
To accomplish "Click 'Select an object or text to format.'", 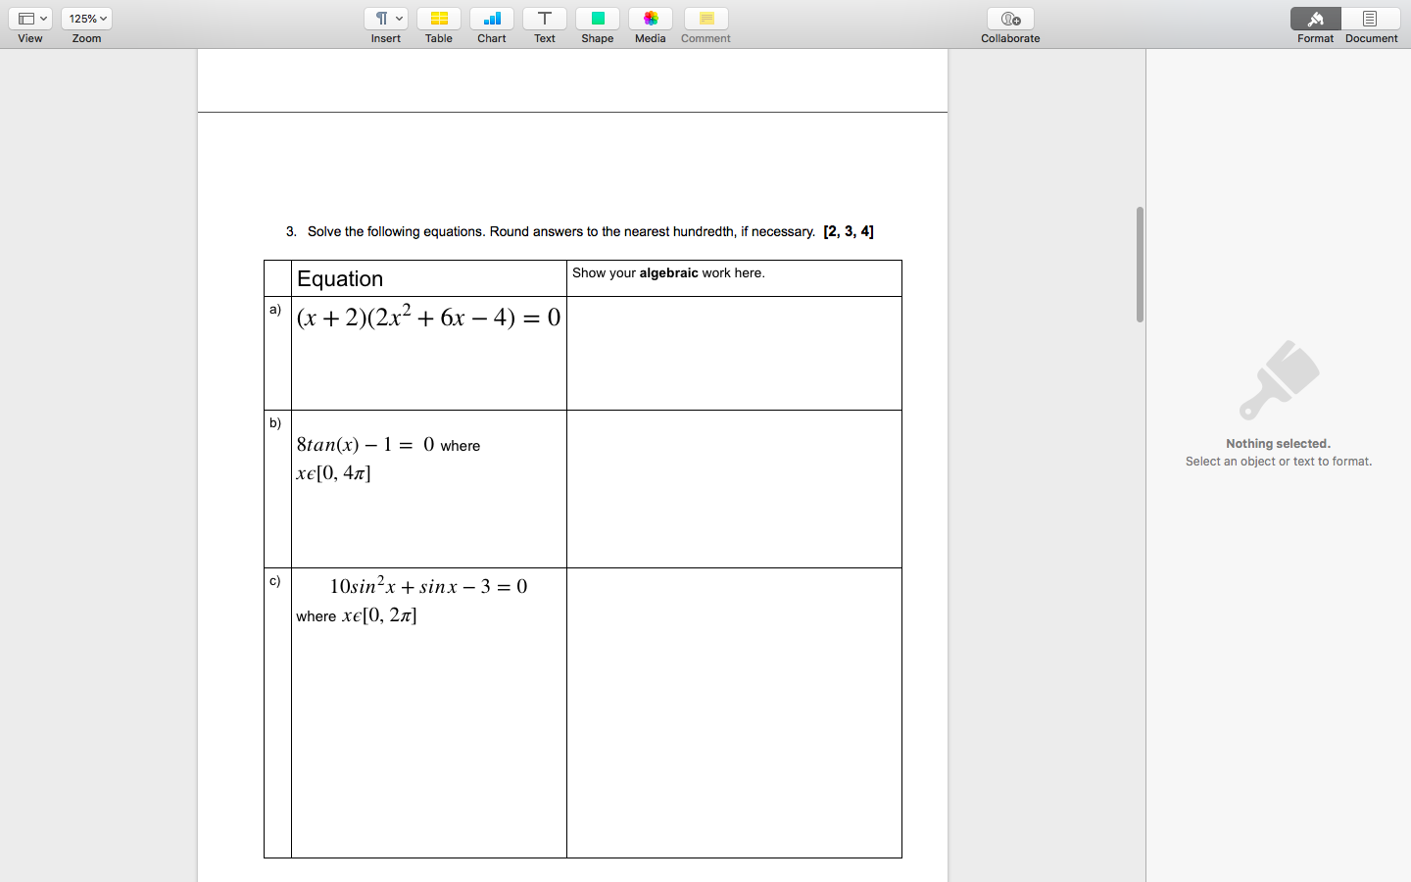I will click(1279, 462).
